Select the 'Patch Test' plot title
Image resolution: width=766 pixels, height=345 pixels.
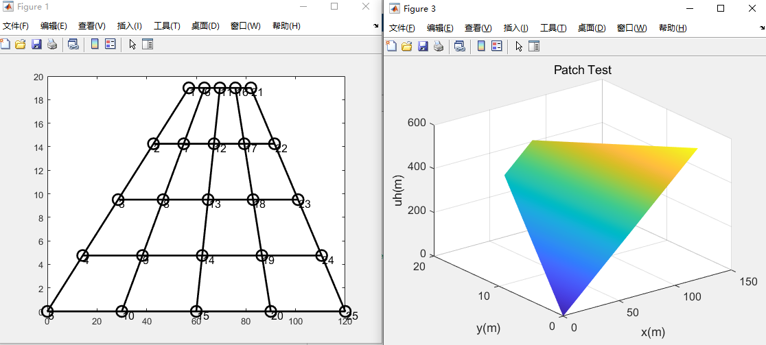[582, 70]
